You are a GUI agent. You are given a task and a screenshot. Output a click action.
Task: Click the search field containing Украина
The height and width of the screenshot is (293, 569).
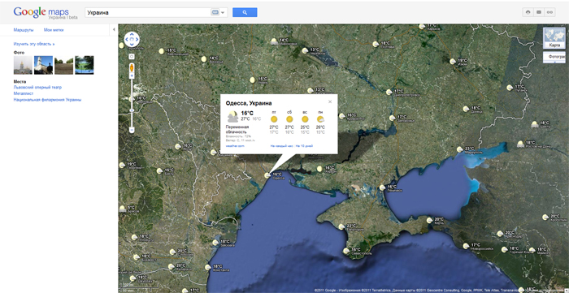(x=147, y=12)
